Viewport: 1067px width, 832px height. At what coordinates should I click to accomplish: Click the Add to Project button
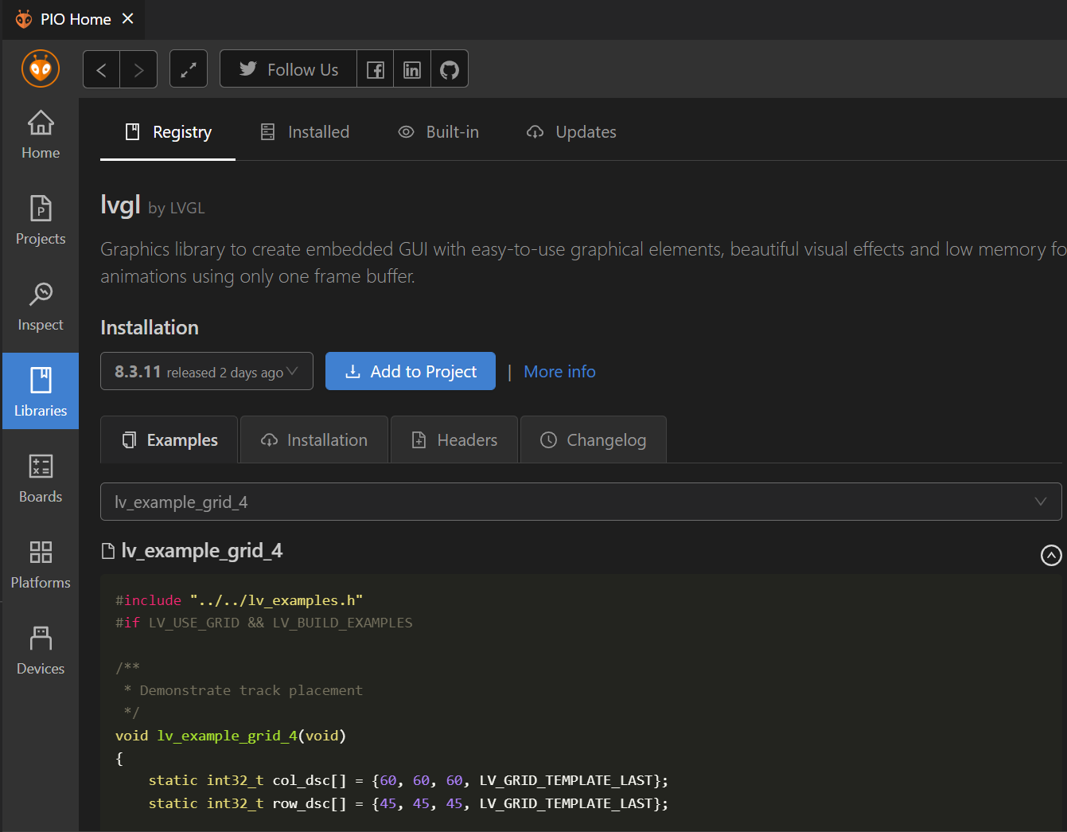[x=411, y=372]
